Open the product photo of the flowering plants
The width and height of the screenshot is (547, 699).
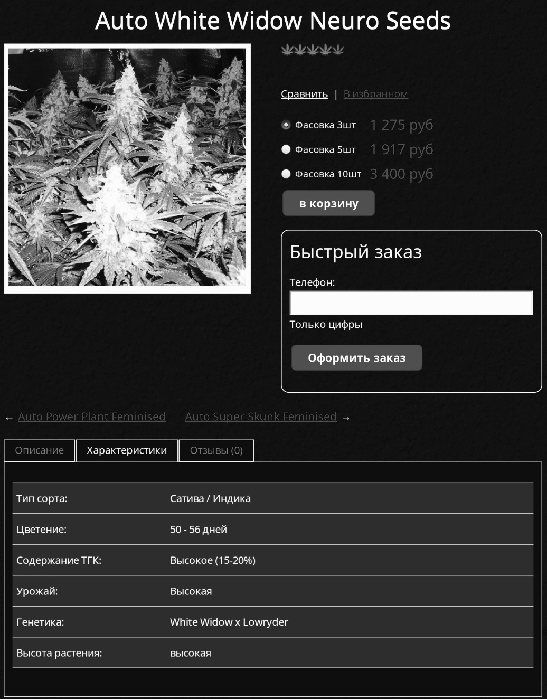click(127, 168)
